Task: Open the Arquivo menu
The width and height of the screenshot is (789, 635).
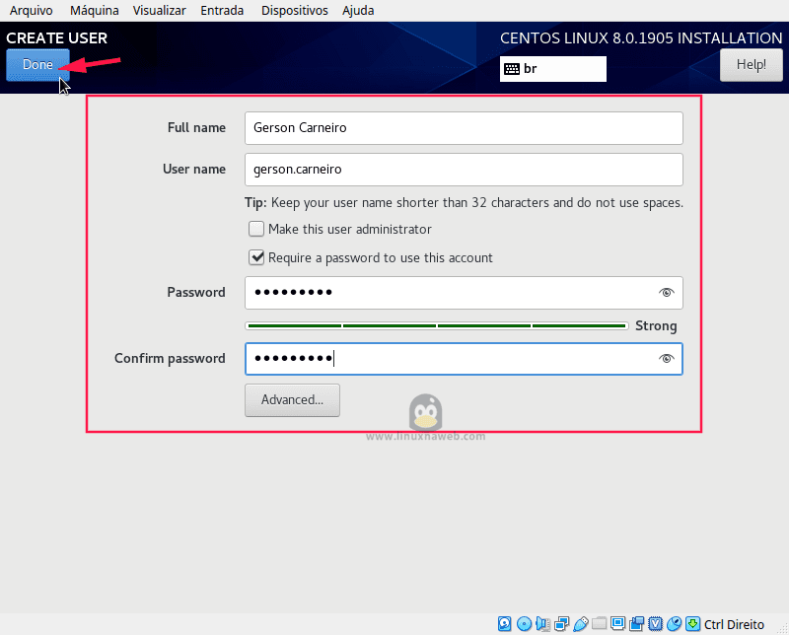Action: pos(32,11)
